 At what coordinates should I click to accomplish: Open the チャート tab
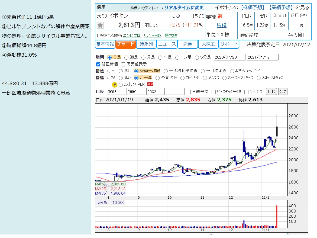pos(125,44)
